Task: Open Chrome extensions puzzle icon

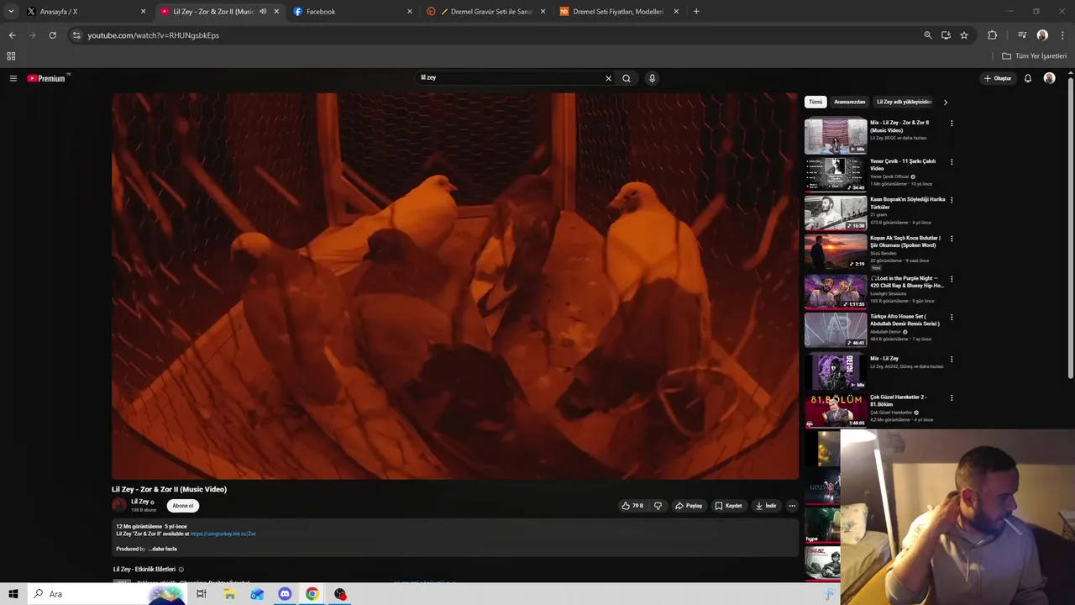Action: [x=993, y=35]
